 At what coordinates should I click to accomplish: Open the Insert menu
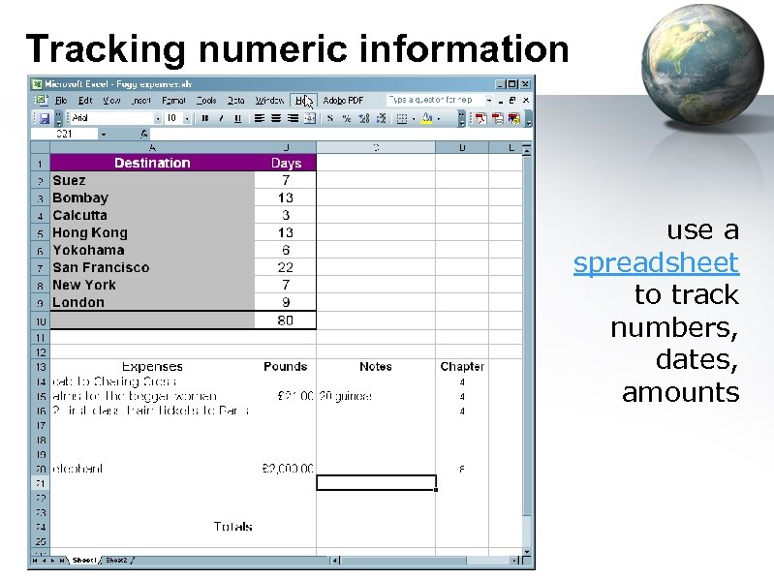141,101
